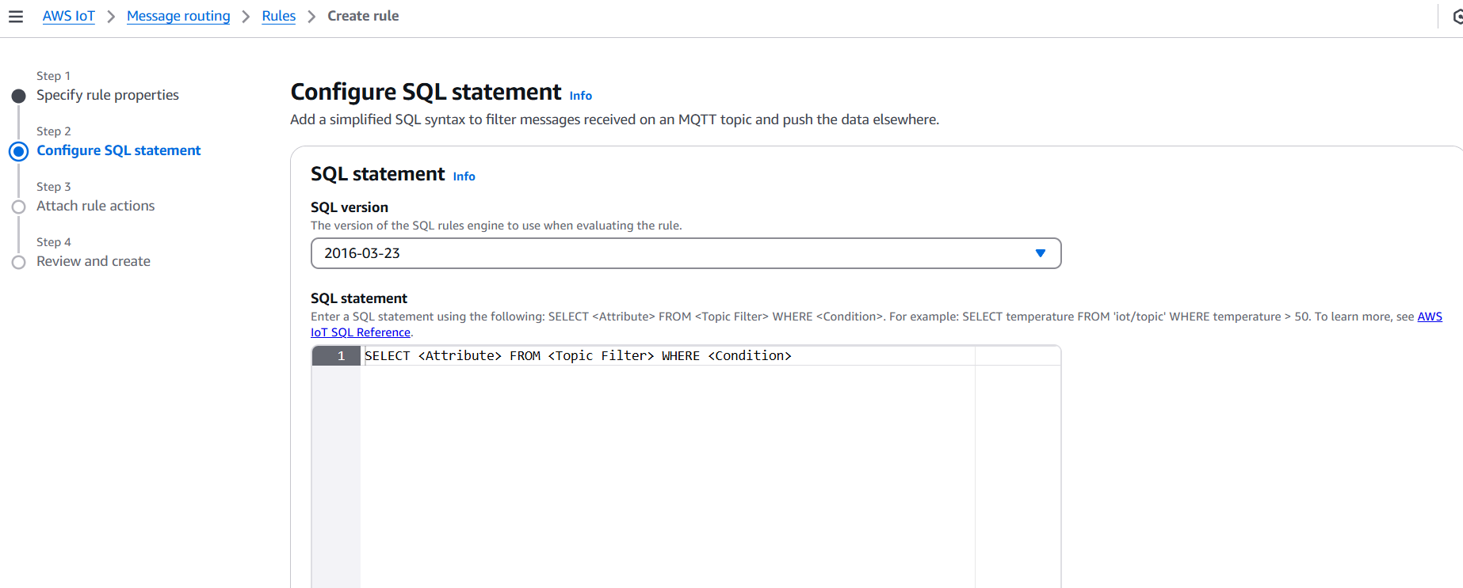Go to AWS IoT breadcrumb

coord(69,16)
